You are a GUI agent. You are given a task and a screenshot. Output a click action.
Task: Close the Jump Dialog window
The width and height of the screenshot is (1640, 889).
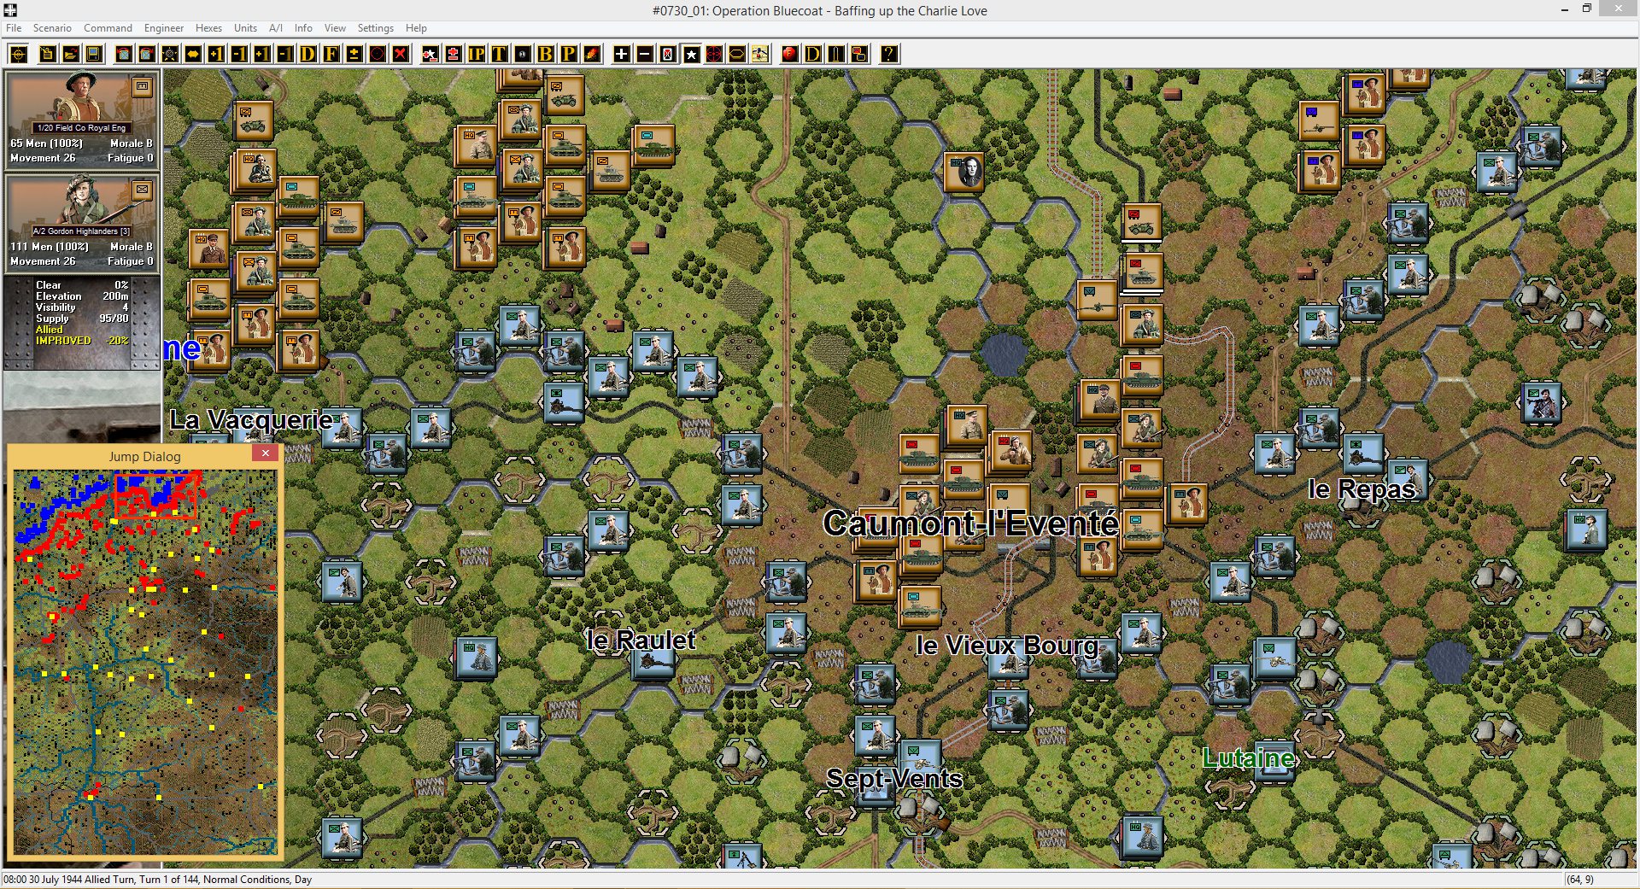point(266,453)
